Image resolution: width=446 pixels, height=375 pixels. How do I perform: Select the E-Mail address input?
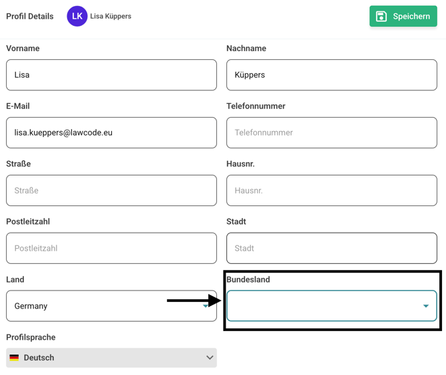[x=111, y=133]
